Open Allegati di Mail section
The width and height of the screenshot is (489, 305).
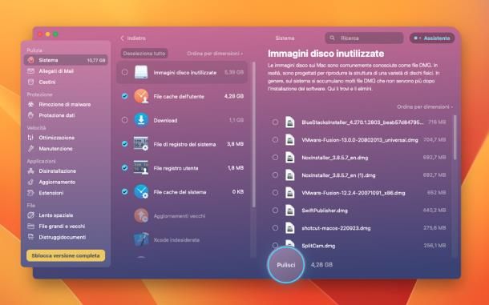(66, 71)
